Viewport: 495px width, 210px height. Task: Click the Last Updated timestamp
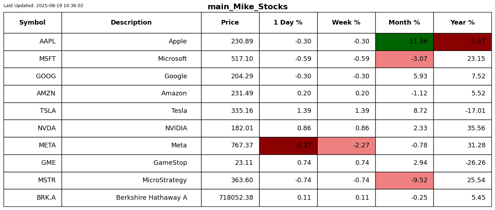(43, 6)
